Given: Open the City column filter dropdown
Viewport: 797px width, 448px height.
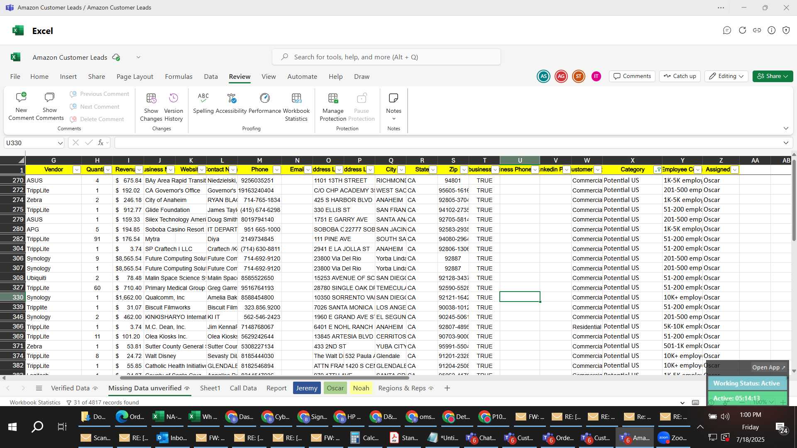Looking at the screenshot, I should click(x=401, y=170).
